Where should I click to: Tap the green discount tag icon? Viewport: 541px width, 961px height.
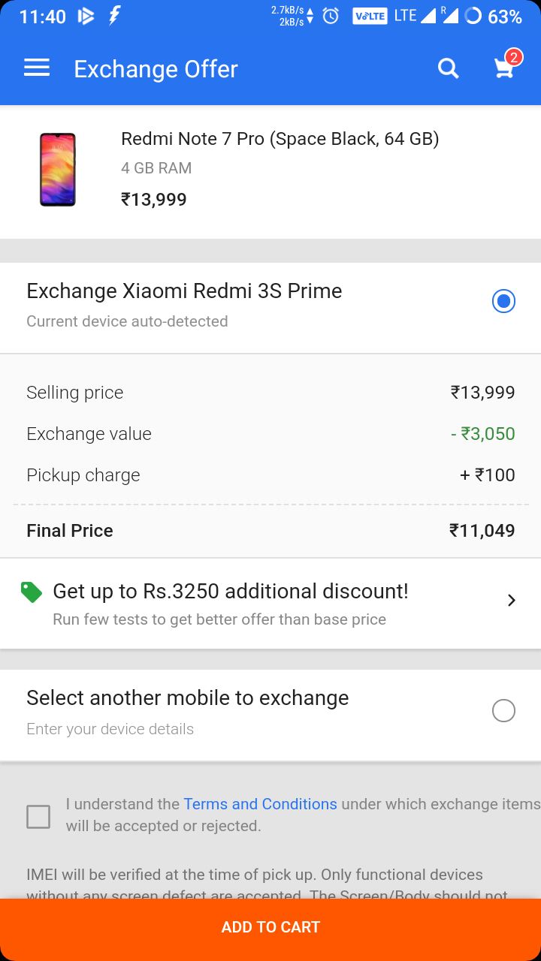point(32,592)
